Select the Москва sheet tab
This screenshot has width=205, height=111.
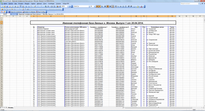pyautogui.click(x=11, y=107)
